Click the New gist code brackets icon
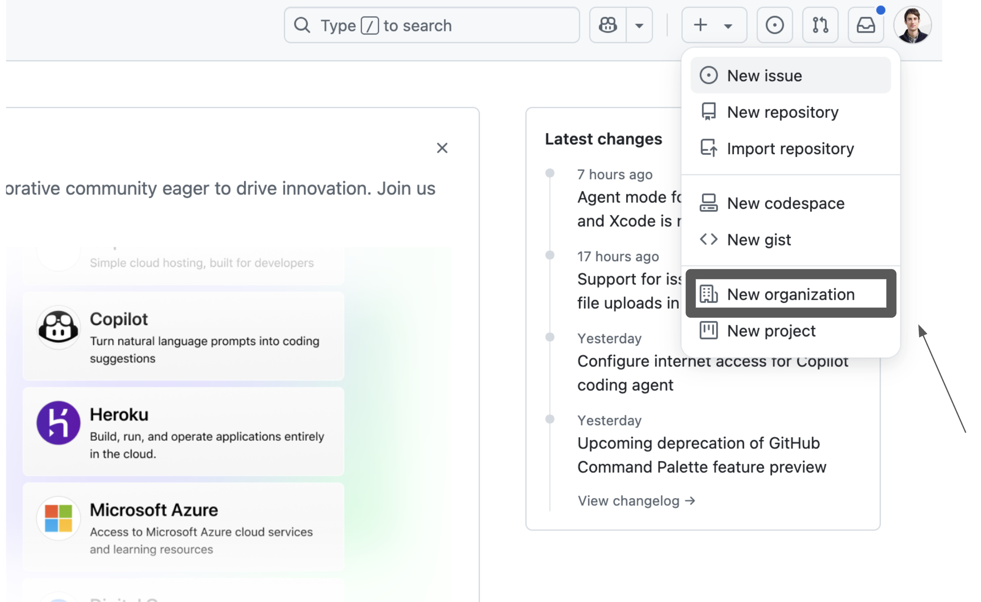The height and width of the screenshot is (602, 981). [709, 240]
